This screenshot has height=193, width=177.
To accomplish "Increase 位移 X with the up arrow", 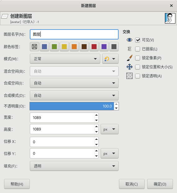I will [x=97, y=139].
